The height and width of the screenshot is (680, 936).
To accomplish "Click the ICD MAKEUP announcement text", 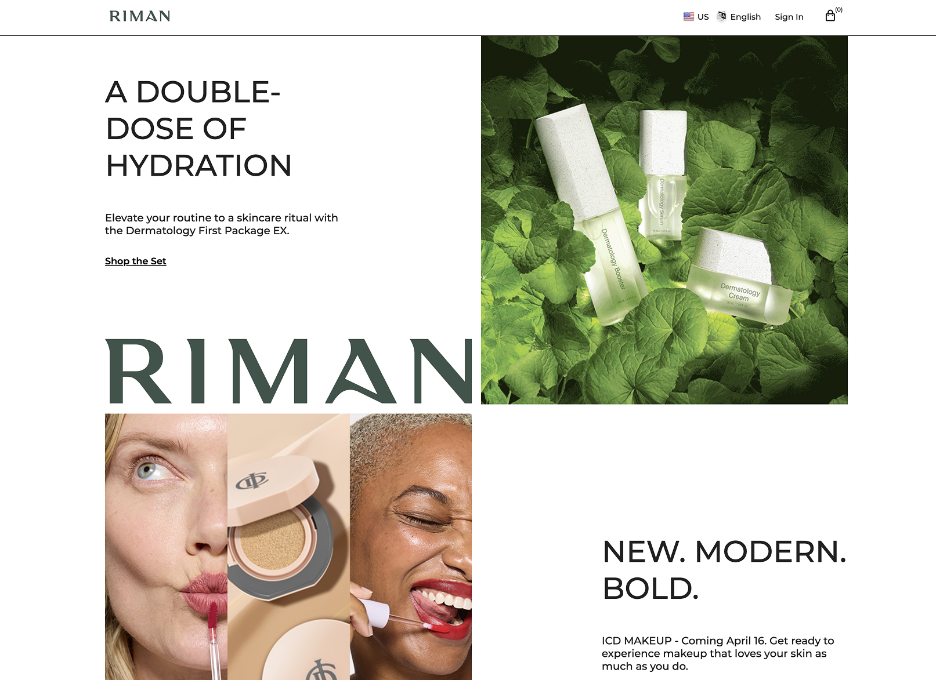I will 718,653.
